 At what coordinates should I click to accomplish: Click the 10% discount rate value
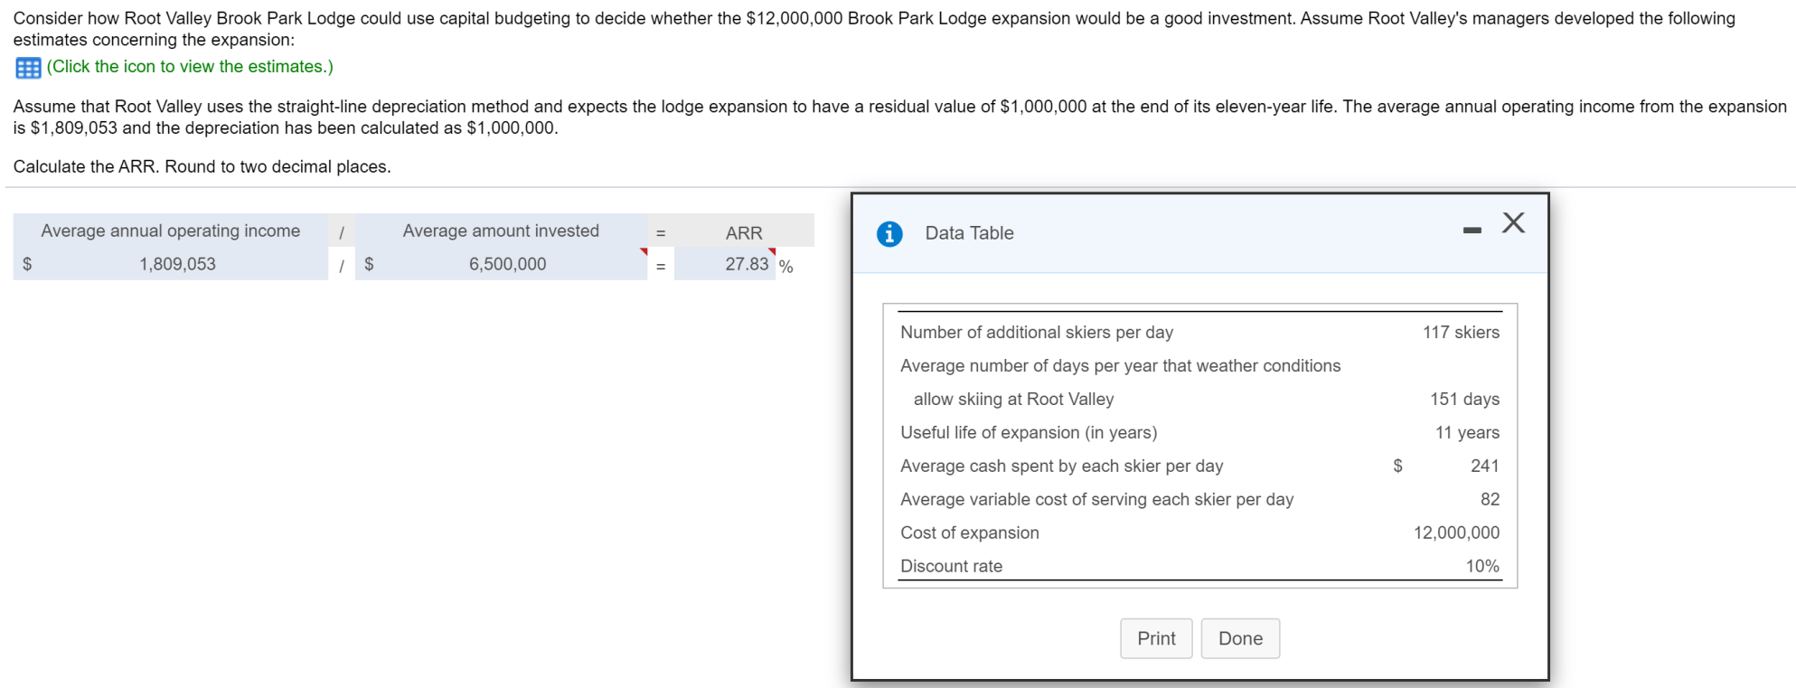pyautogui.click(x=1482, y=567)
